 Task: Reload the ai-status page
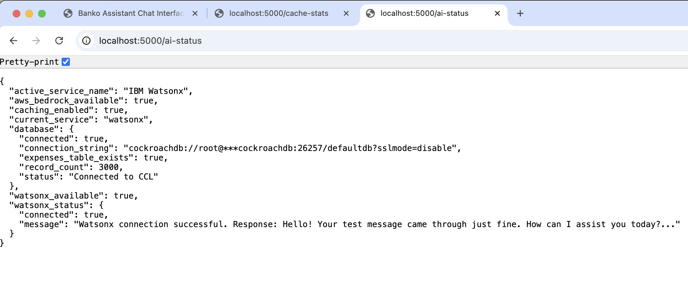tap(59, 41)
